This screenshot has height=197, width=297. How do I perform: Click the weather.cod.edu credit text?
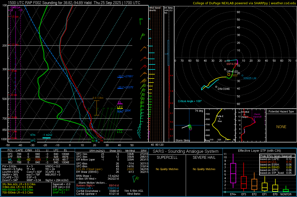tap(283, 3)
